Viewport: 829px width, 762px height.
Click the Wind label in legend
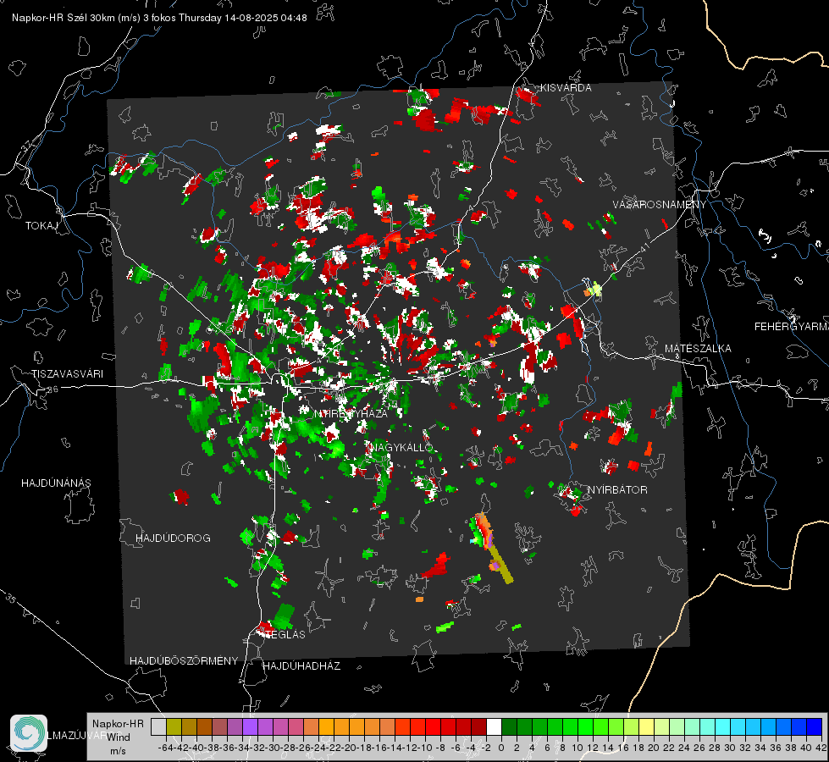[119, 737]
